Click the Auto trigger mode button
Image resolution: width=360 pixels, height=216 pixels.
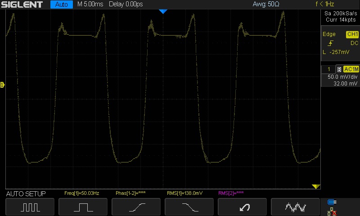[62, 4]
